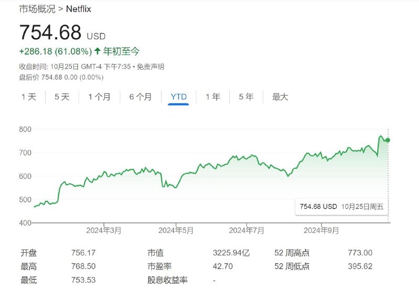Click the 开盘 label
Image resolution: width=419 pixels, height=289 pixels.
tap(29, 253)
